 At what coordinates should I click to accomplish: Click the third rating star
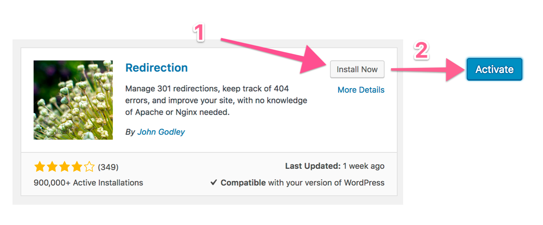pyautogui.click(x=64, y=167)
